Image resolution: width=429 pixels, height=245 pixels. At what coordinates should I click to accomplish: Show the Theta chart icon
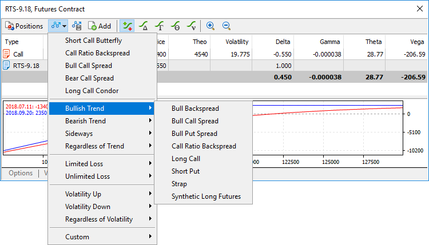pyautogui.click(x=176, y=26)
